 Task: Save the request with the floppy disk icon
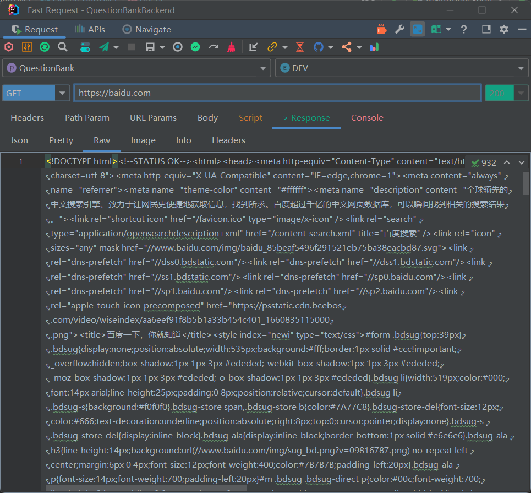[x=150, y=47]
